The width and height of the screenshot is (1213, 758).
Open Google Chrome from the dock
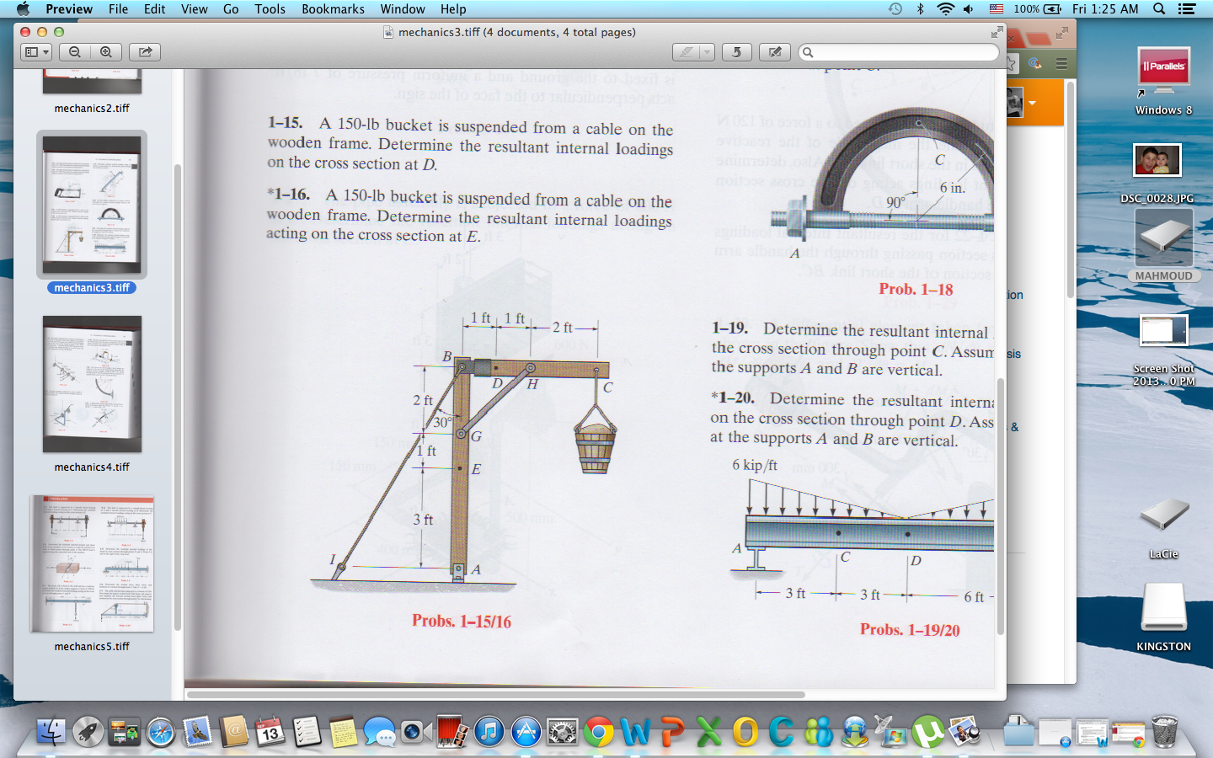(599, 733)
